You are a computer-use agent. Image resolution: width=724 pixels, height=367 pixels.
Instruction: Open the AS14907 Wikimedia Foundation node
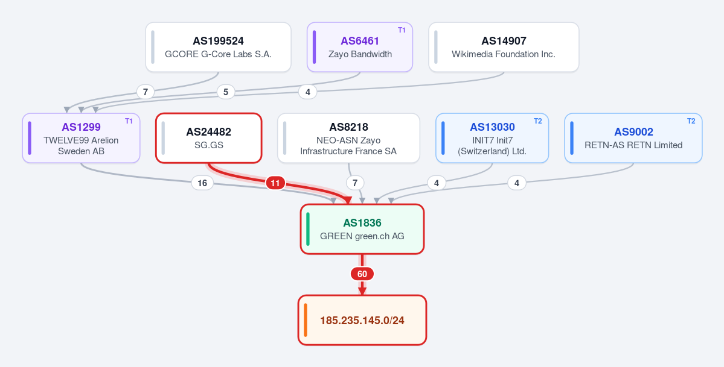[x=504, y=47]
